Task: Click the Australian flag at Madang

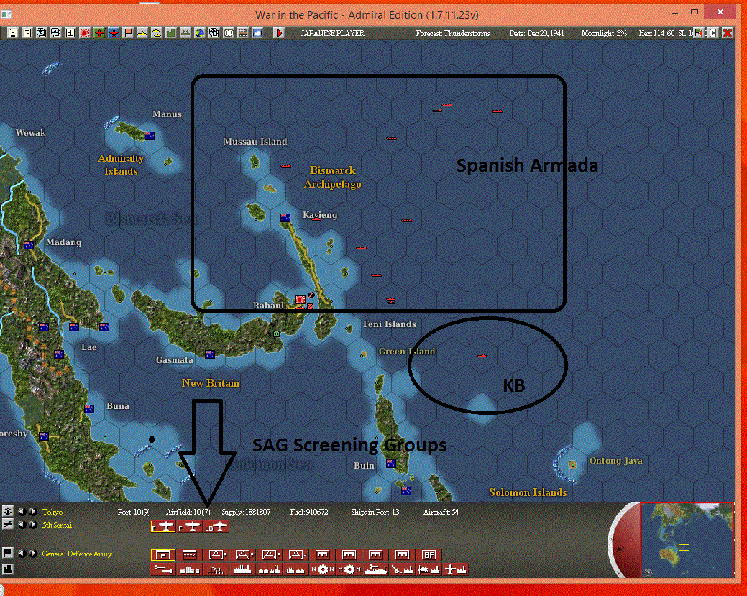Action: [29, 245]
